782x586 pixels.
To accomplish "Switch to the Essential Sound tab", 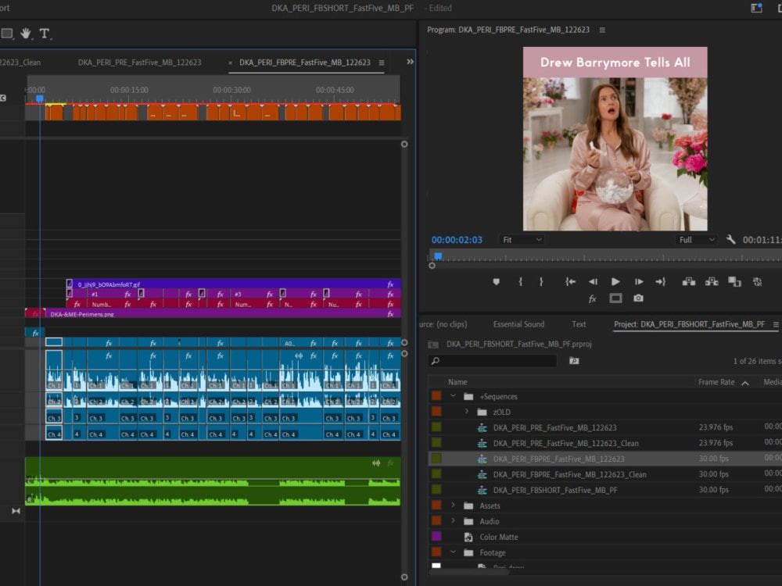I will [518, 323].
